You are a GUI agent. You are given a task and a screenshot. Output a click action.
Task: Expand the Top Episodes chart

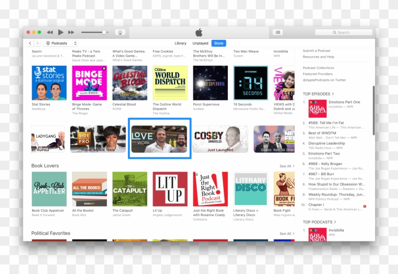pyautogui.click(x=319, y=94)
